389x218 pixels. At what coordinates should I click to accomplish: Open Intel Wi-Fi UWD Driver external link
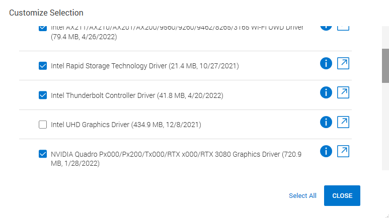[x=343, y=26]
